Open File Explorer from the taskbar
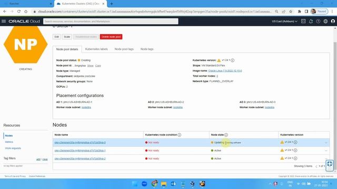Viewport: 337px width, 189px height. pyautogui.click(x=164, y=184)
